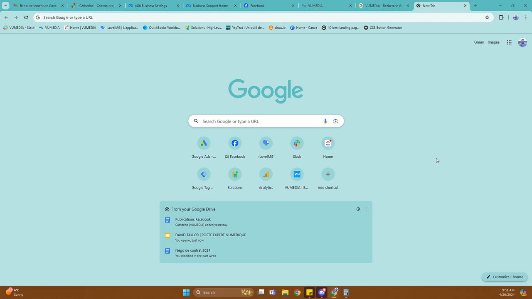Open Google Drive card more options menu
Viewport: 532px width, 299px height.
(366, 209)
